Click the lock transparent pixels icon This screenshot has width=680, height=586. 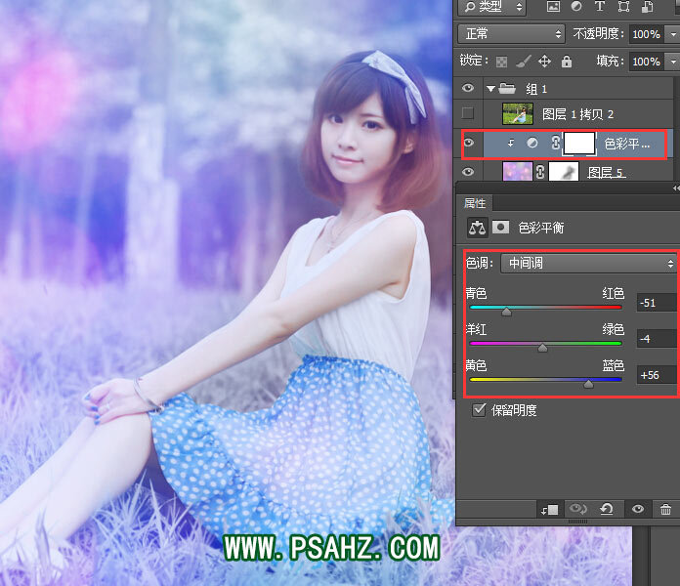(x=501, y=61)
